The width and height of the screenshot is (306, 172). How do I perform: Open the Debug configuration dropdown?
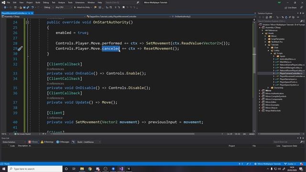tap(48, 8)
